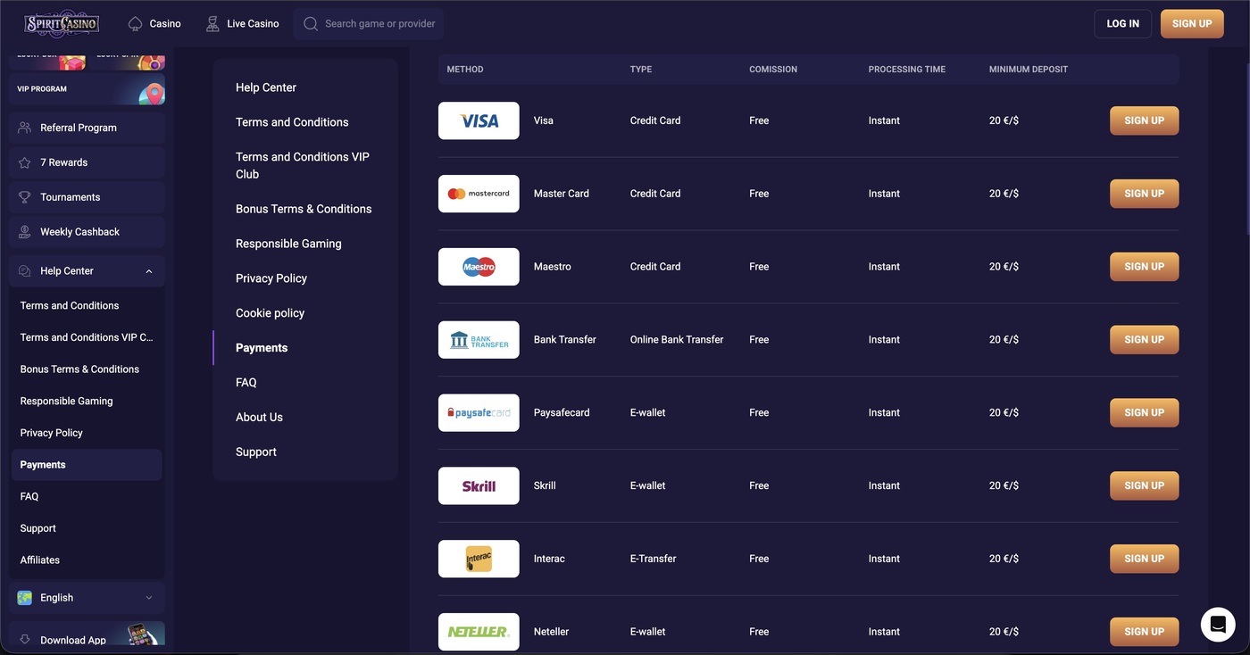Open the VIP Program banner
This screenshot has width=1250, height=655.
click(x=87, y=89)
